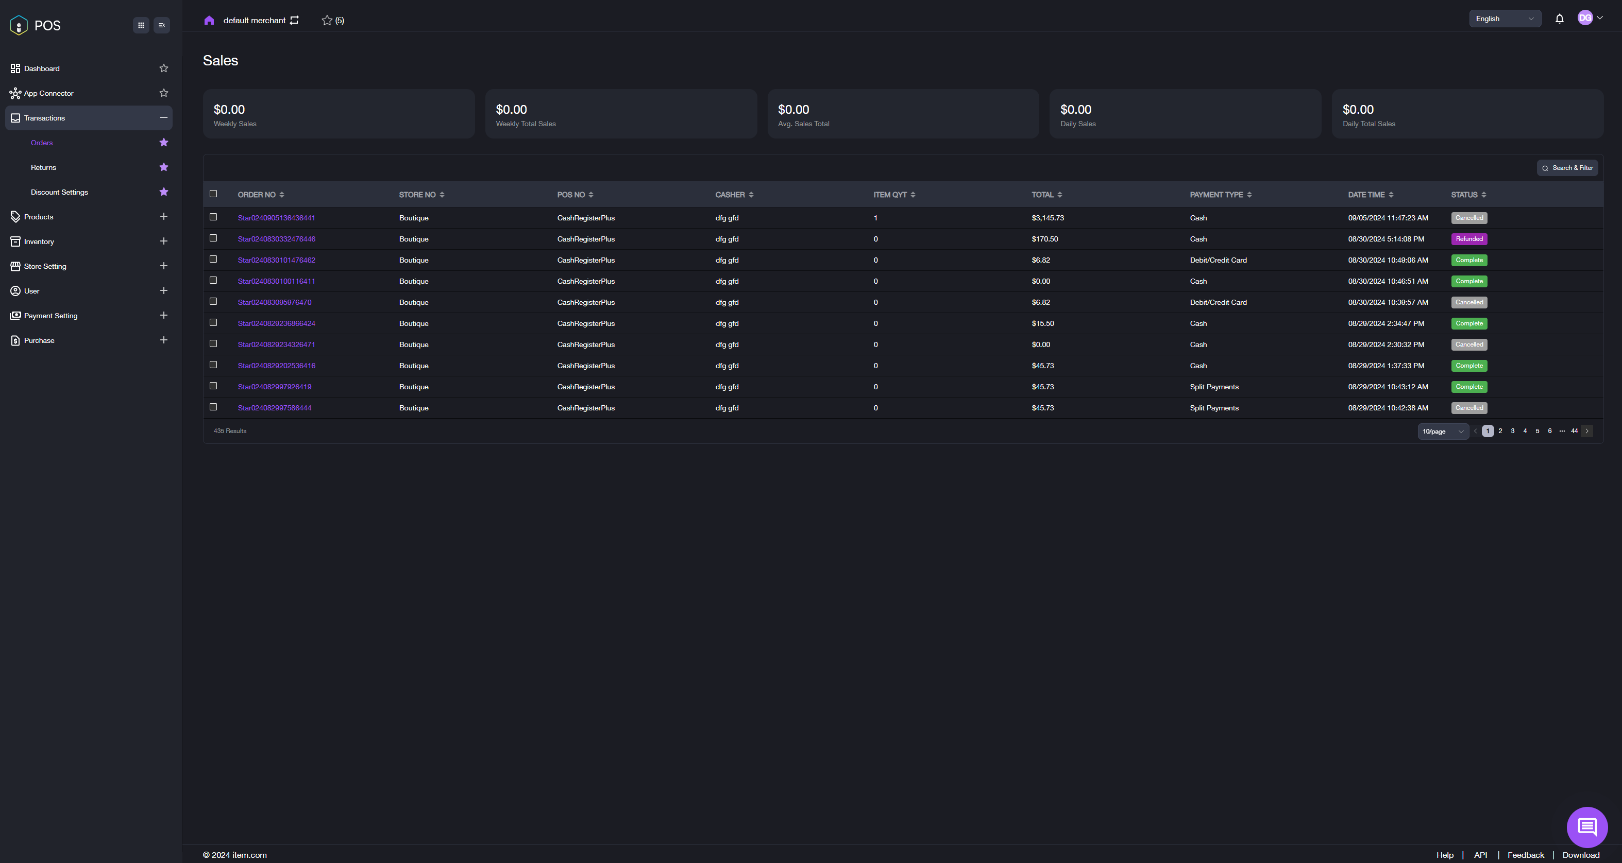
Task: Toggle the select-all checkbox in table header
Action: (213, 194)
